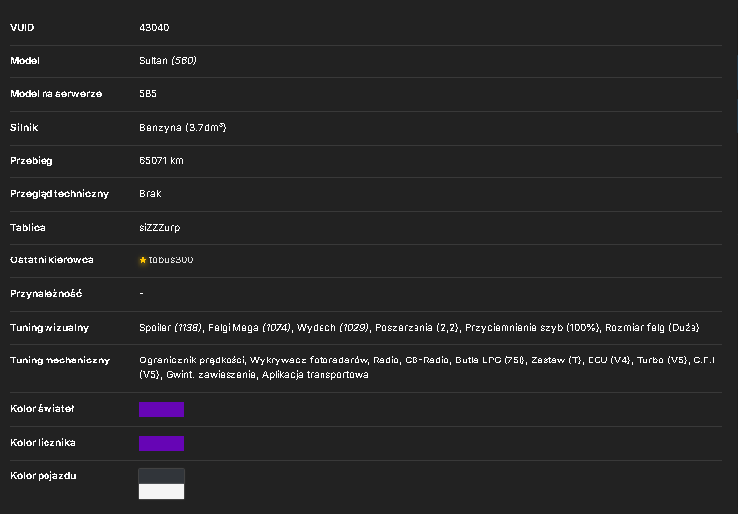Click the Ostatni kierowca row label

[x=51, y=260]
